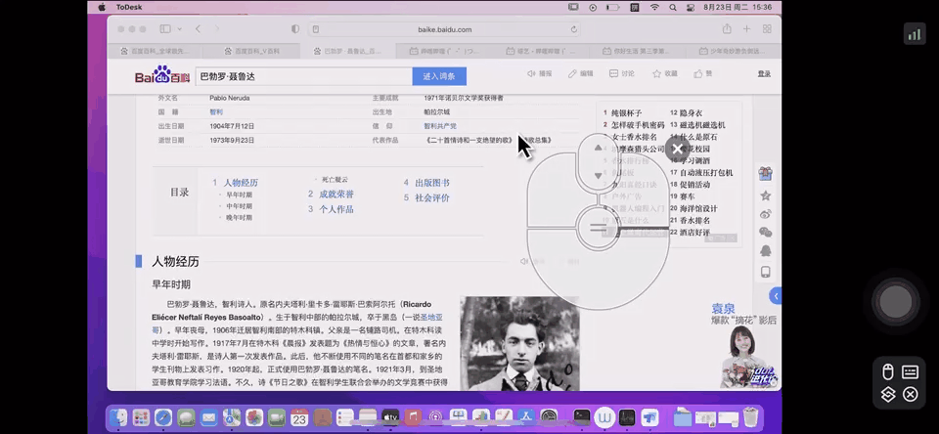The height and width of the screenshot is (434, 939).
Task: Go back in Safari
Action: tap(199, 28)
